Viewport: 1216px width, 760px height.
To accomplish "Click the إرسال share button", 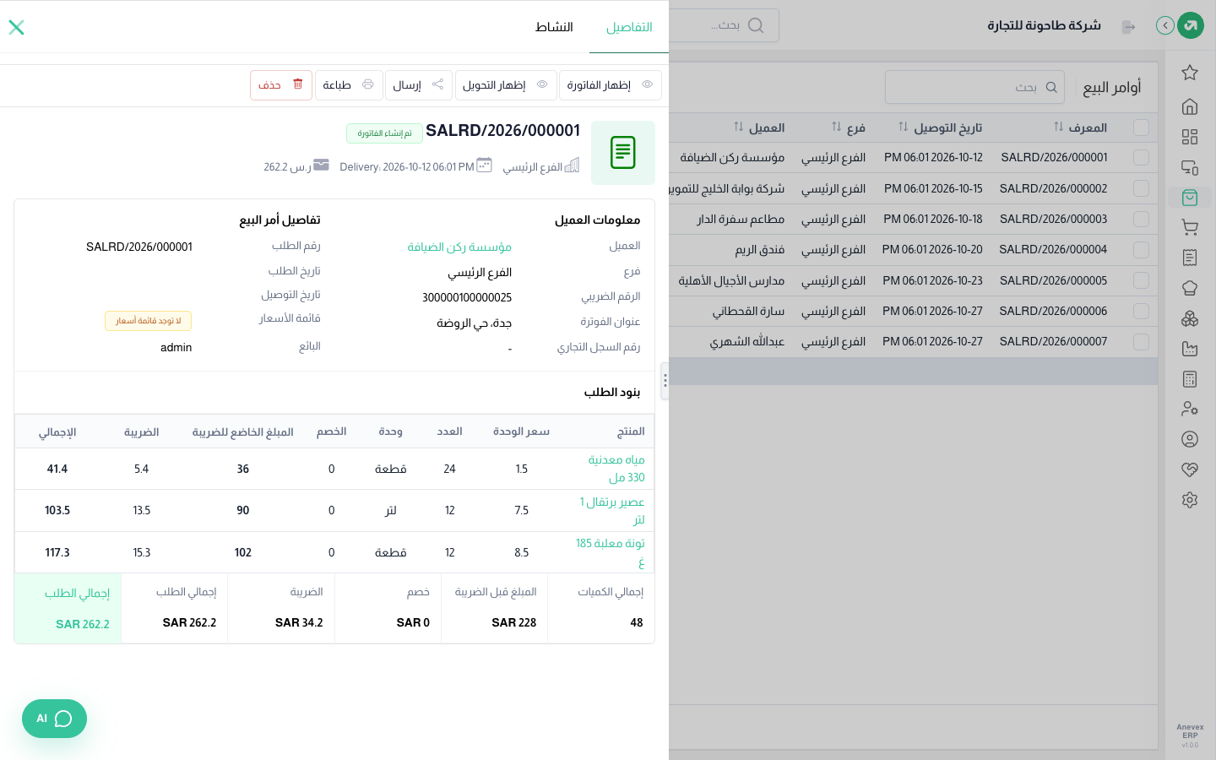I will pos(419,85).
